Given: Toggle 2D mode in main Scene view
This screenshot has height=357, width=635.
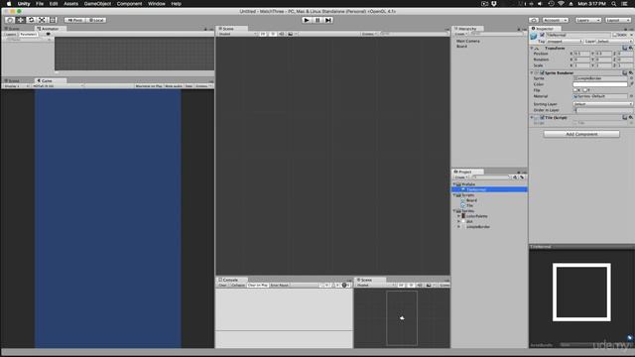Looking at the screenshot, I should 263,34.
